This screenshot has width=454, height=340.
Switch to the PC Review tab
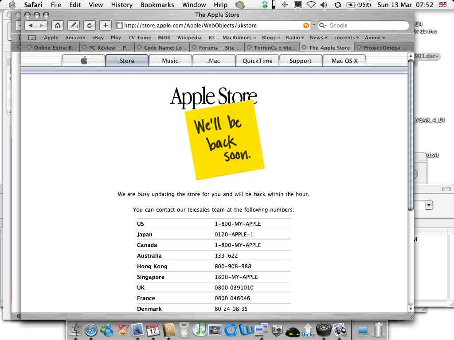click(107, 48)
